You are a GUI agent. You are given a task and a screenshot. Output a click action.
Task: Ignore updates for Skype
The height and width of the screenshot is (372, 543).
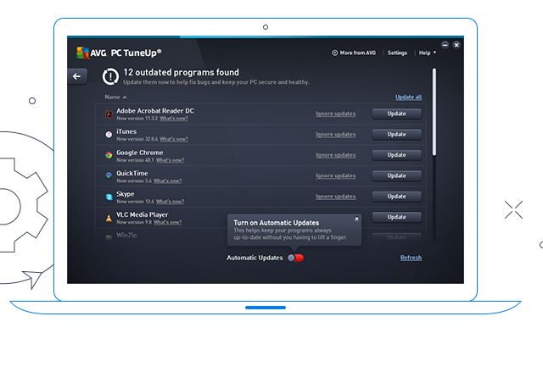click(x=336, y=197)
